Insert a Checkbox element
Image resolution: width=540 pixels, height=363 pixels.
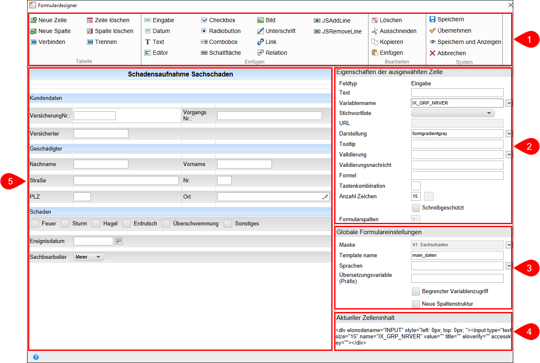tap(218, 20)
